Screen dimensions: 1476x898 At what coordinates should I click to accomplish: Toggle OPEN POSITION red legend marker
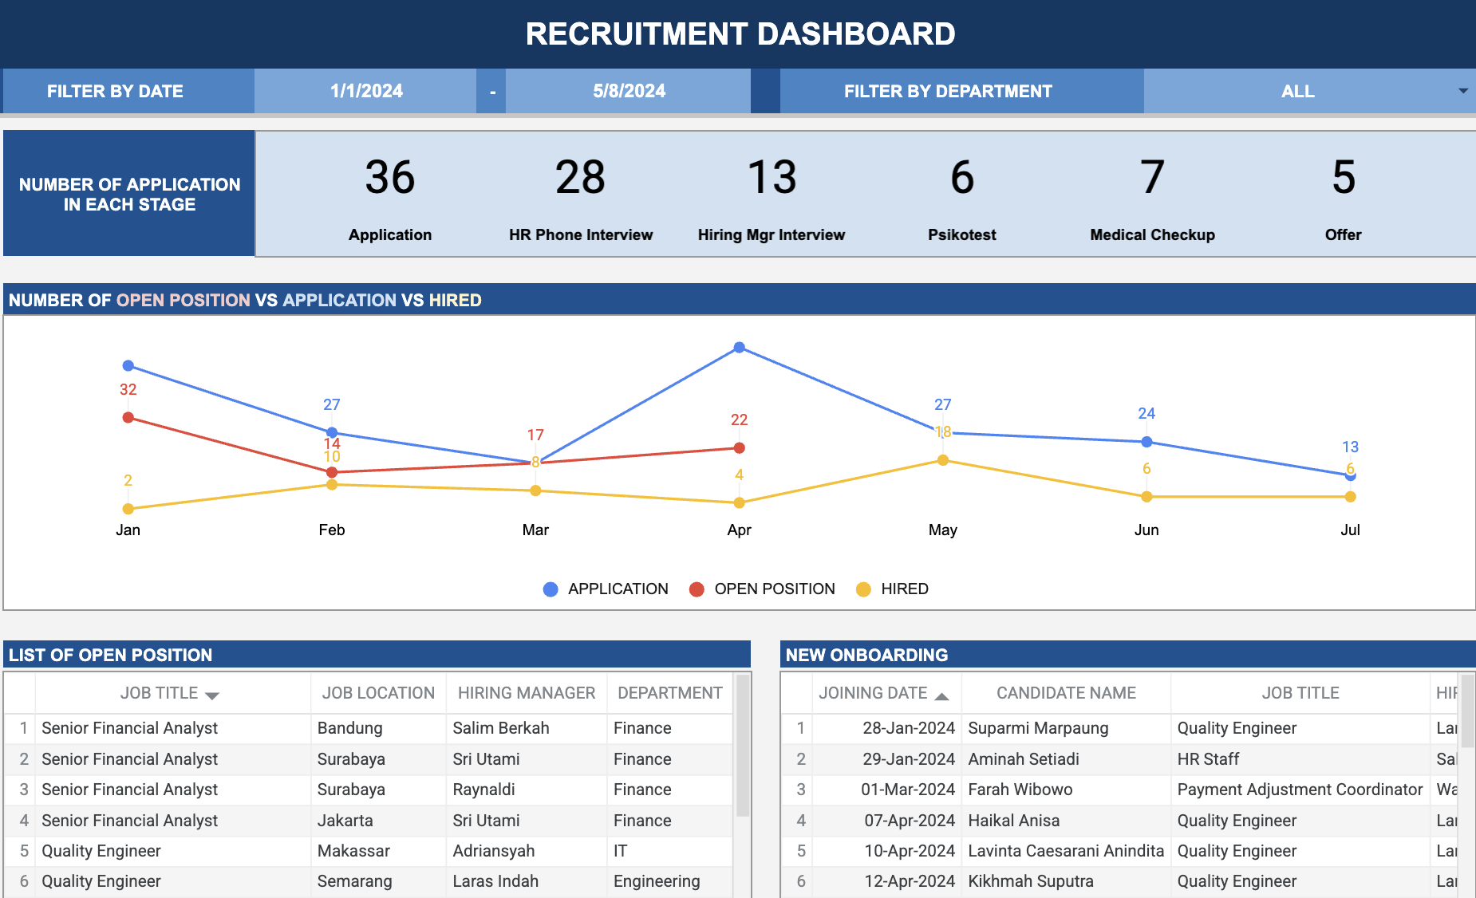[x=697, y=589]
